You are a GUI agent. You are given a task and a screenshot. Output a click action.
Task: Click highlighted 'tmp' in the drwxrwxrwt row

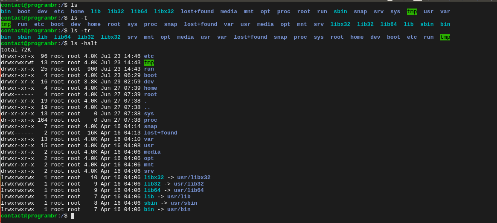[x=148, y=63]
